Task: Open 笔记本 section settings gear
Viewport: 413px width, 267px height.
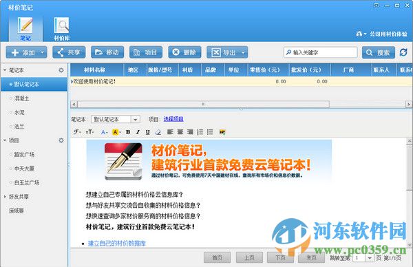Action: [x=61, y=70]
